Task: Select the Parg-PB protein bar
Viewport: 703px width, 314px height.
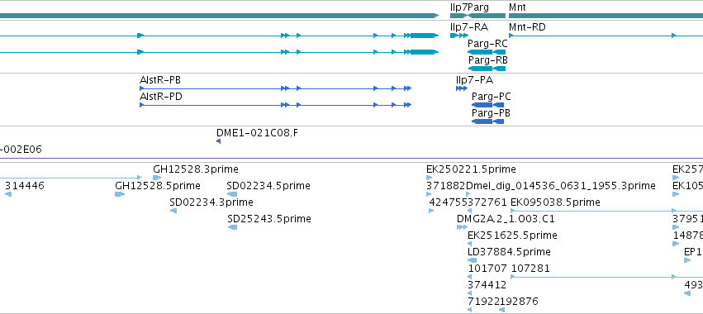Action: point(487,121)
